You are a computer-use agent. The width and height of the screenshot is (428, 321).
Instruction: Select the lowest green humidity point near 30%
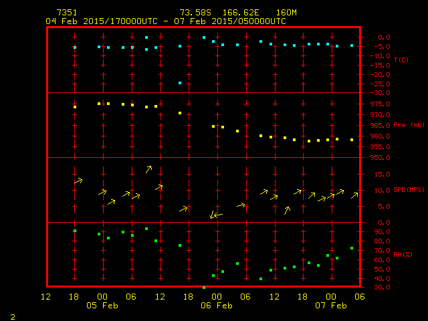[x=204, y=287]
